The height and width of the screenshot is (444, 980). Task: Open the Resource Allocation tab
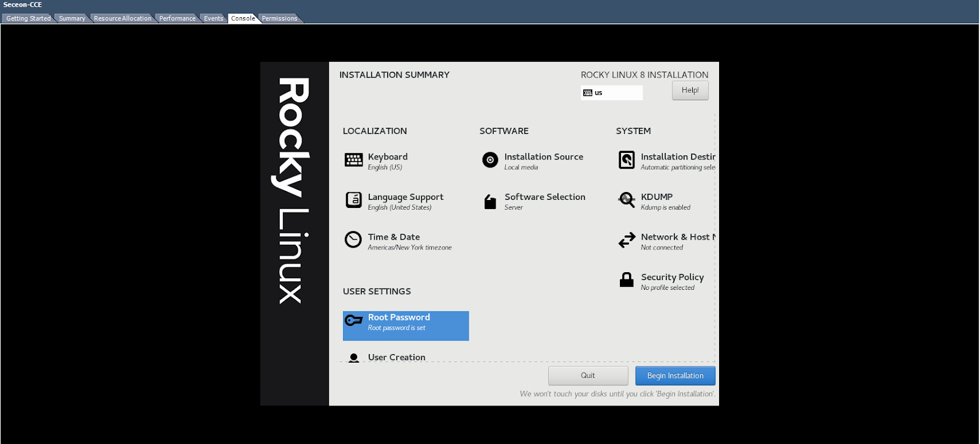click(123, 18)
